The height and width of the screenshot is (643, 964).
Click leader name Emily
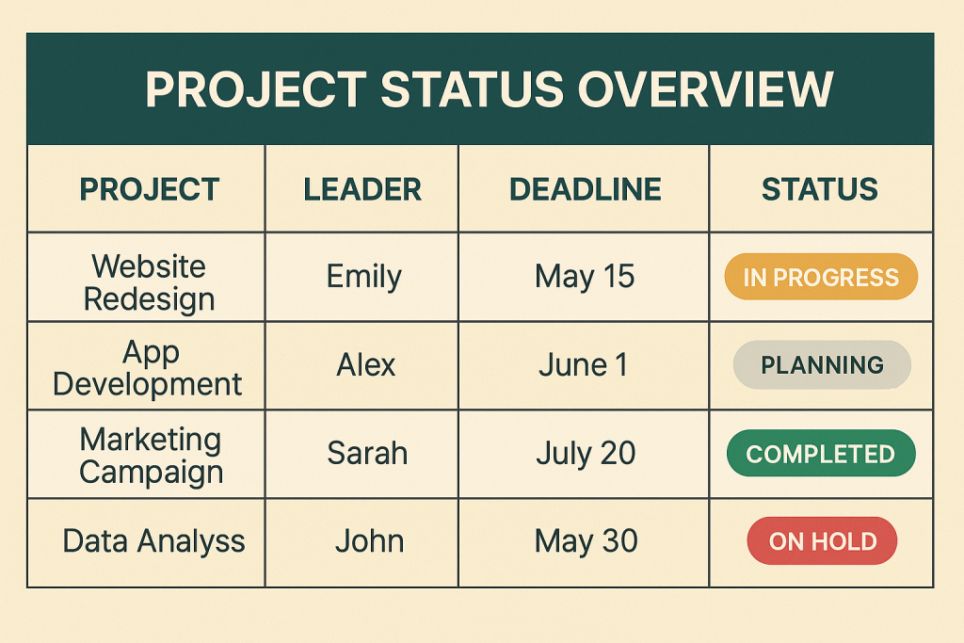point(364,277)
